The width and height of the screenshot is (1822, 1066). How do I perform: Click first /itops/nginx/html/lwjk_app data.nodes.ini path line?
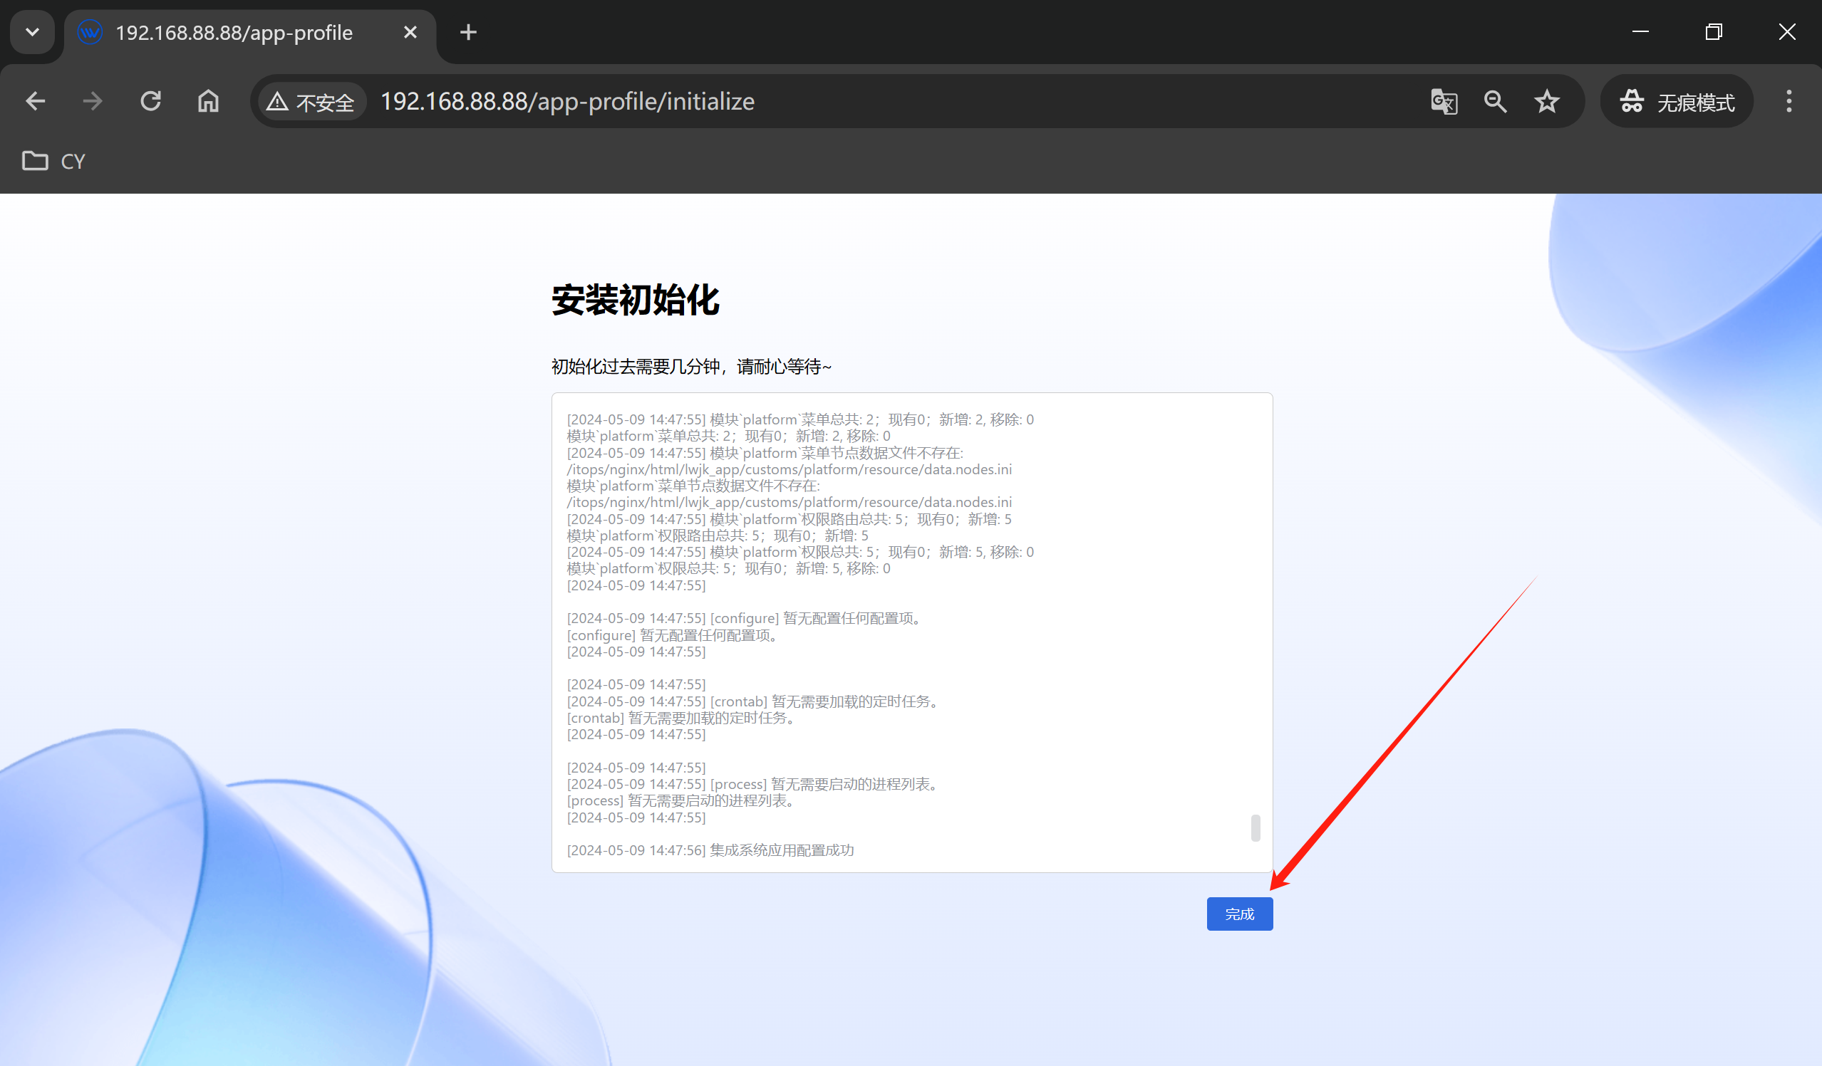click(x=789, y=469)
